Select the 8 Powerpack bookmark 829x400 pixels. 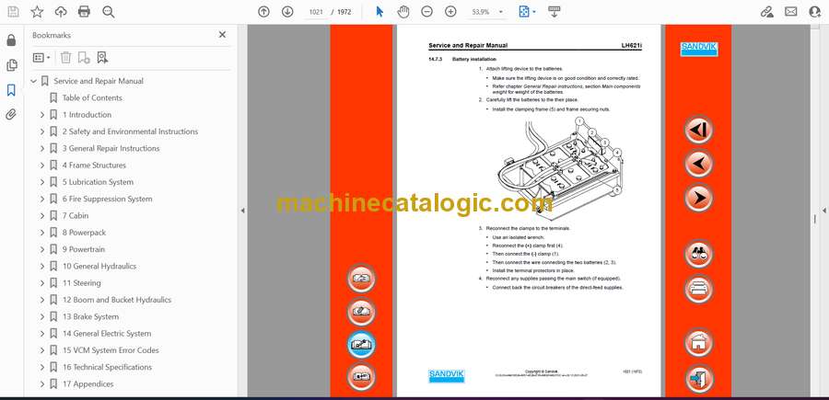coord(84,233)
